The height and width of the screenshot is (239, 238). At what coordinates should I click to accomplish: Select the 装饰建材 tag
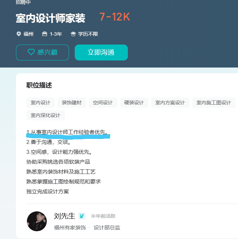tap(72, 103)
